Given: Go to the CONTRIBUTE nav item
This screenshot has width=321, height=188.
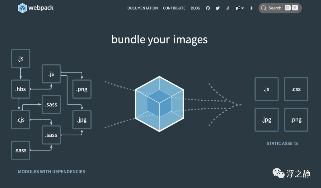Looking at the screenshot, I should click(x=174, y=8).
